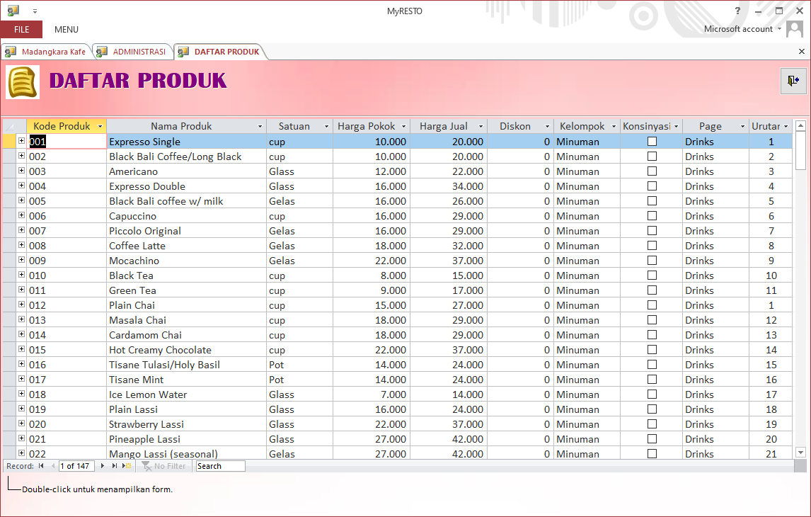Switch to the ADMINISTRASI tab
The height and width of the screenshot is (517, 811).
132,52
